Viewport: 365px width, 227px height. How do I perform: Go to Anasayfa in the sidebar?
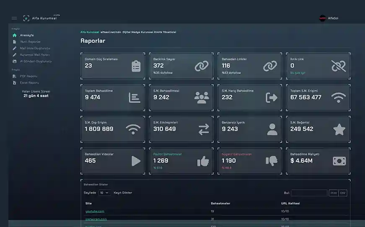[x=27, y=35]
